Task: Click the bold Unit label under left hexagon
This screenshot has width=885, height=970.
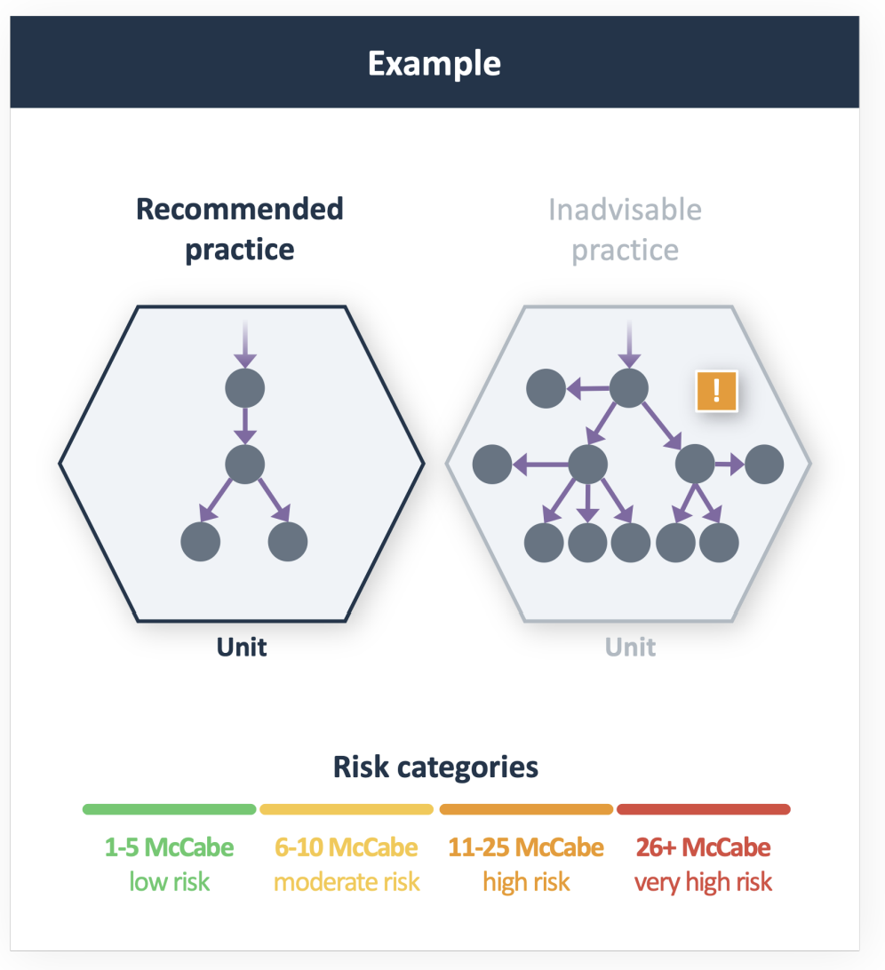Action: coord(242,647)
